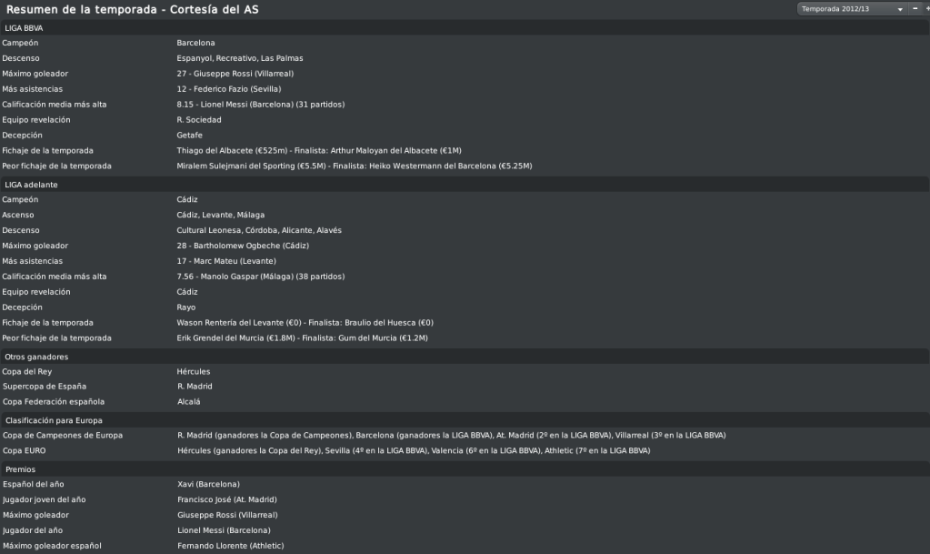Open Bartholomew Ogbeche top scorer entry

[x=243, y=246]
